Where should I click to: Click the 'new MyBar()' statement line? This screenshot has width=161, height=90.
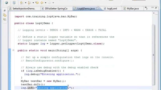click(43, 81)
